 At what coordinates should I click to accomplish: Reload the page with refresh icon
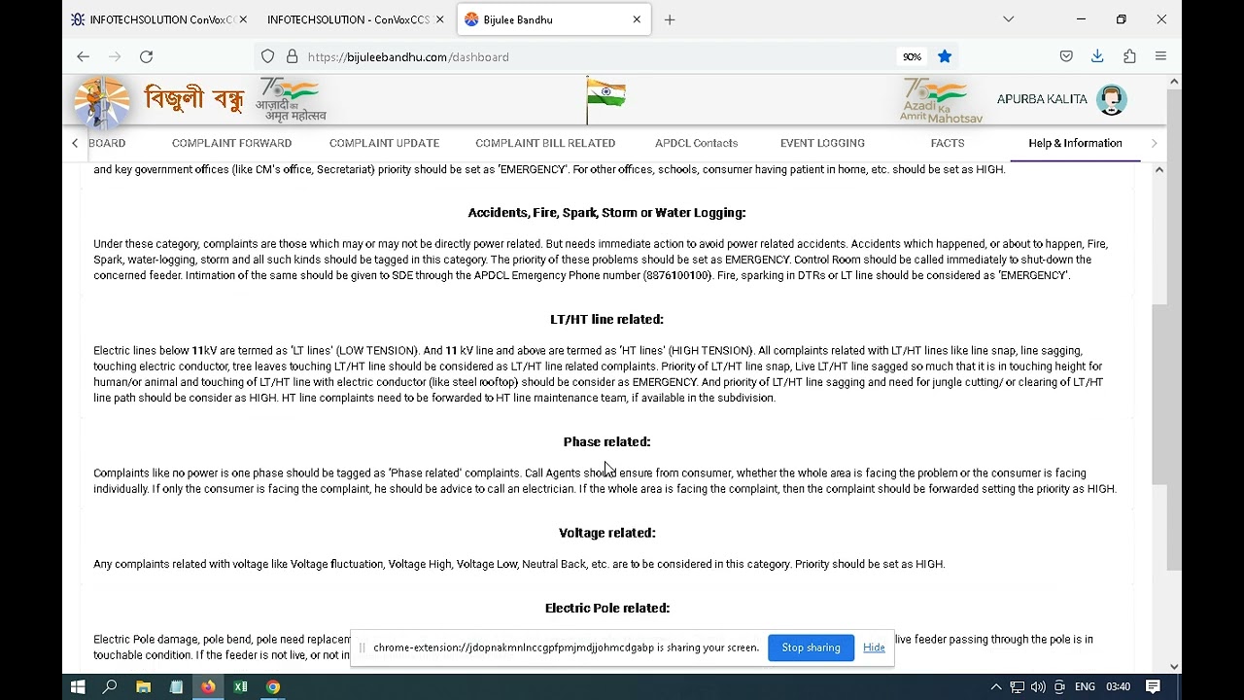[x=146, y=56]
